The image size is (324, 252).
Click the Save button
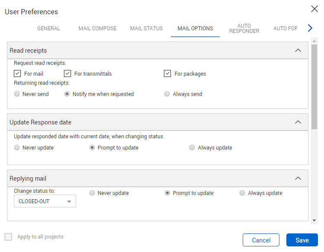coord(302,240)
